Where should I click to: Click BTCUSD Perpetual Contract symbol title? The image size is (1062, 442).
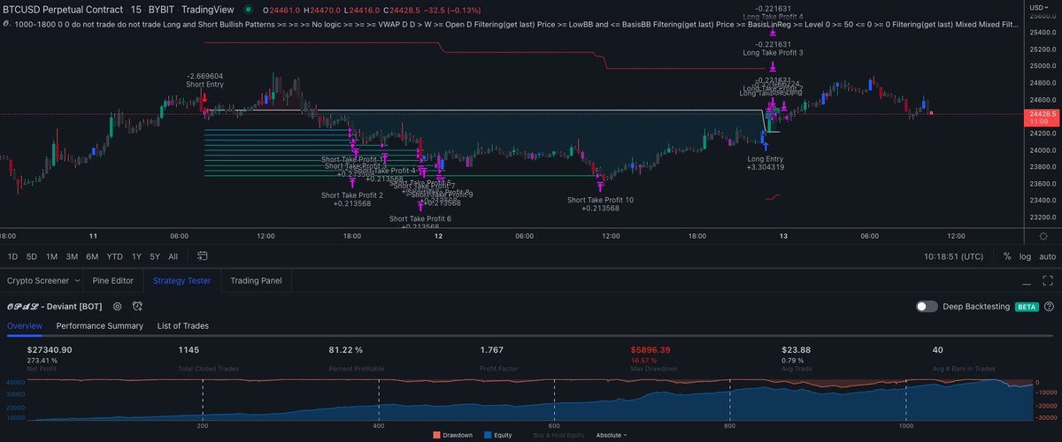[61, 9]
